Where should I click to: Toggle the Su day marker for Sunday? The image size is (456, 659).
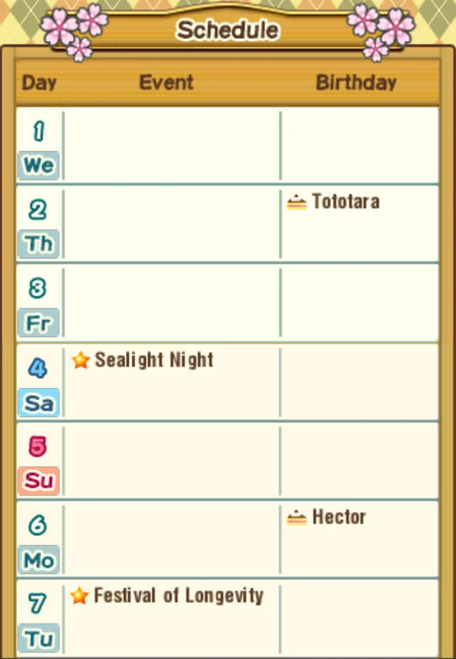(x=38, y=481)
